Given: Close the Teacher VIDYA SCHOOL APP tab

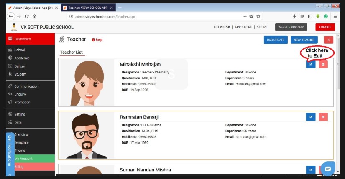Looking at the screenshot, I should point(112,8).
